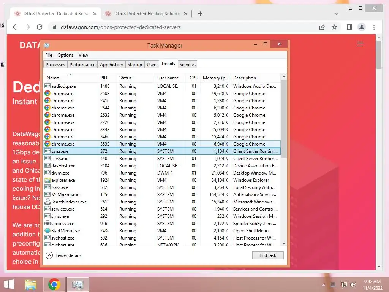Screen dimensions: 389x292
Task: Switch to App history tab
Action: (111, 65)
